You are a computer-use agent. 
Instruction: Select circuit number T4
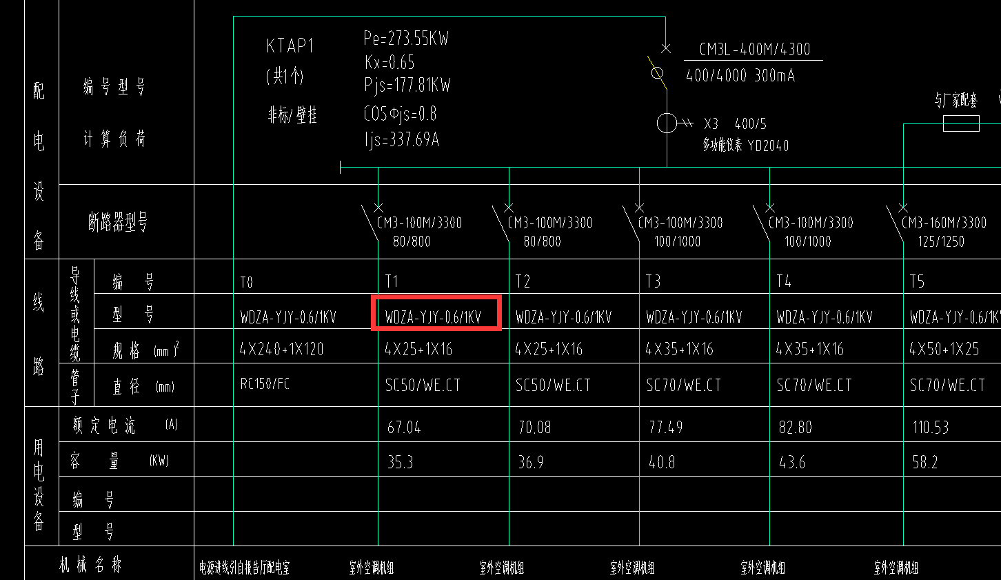tap(784, 281)
